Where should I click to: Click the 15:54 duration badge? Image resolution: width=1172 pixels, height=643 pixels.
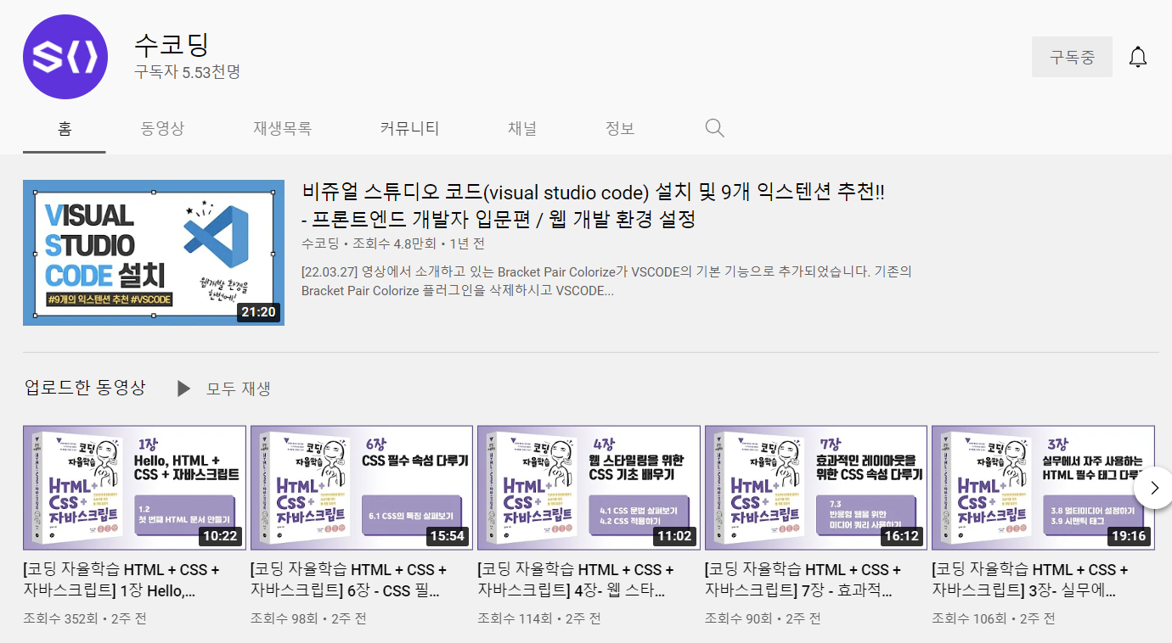[448, 536]
